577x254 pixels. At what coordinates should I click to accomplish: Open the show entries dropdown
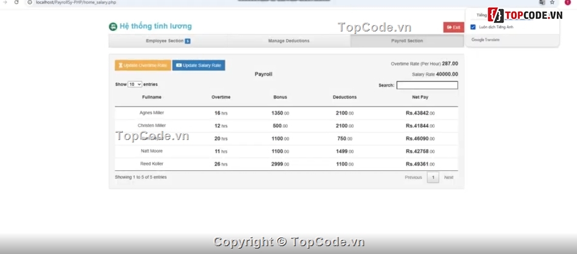pyautogui.click(x=135, y=84)
